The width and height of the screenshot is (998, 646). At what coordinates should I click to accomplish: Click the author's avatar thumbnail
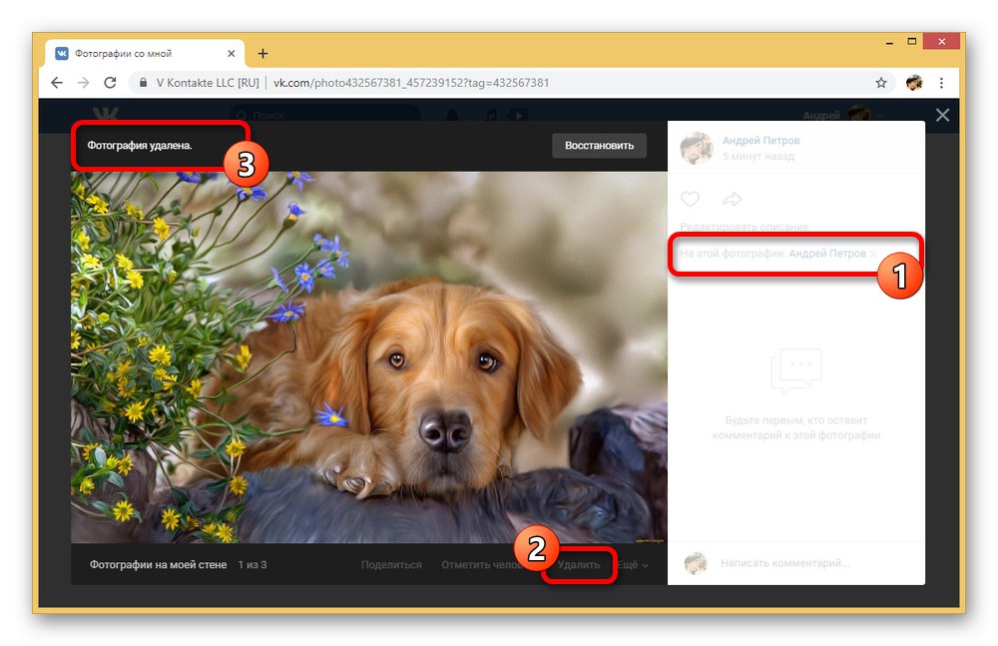(697, 148)
